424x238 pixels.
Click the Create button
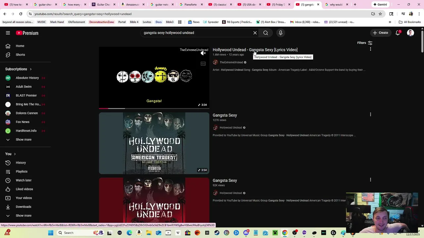pyautogui.click(x=380, y=33)
